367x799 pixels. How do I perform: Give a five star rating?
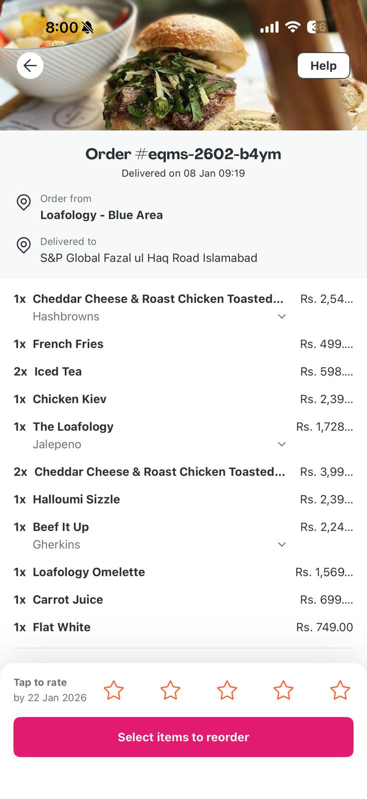pyautogui.click(x=340, y=690)
